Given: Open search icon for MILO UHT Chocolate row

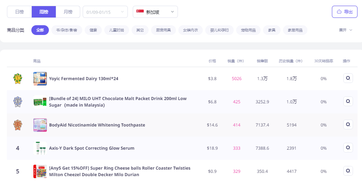Looking at the screenshot, I should coord(348,101).
